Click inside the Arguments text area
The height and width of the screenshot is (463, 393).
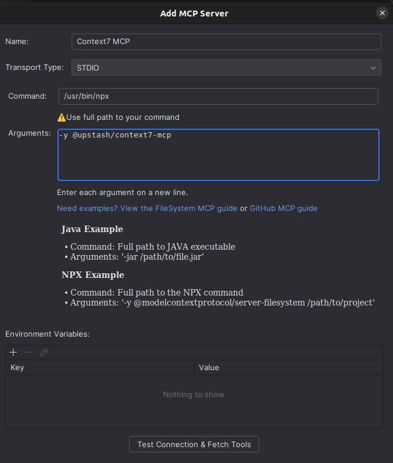click(x=218, y=155)
